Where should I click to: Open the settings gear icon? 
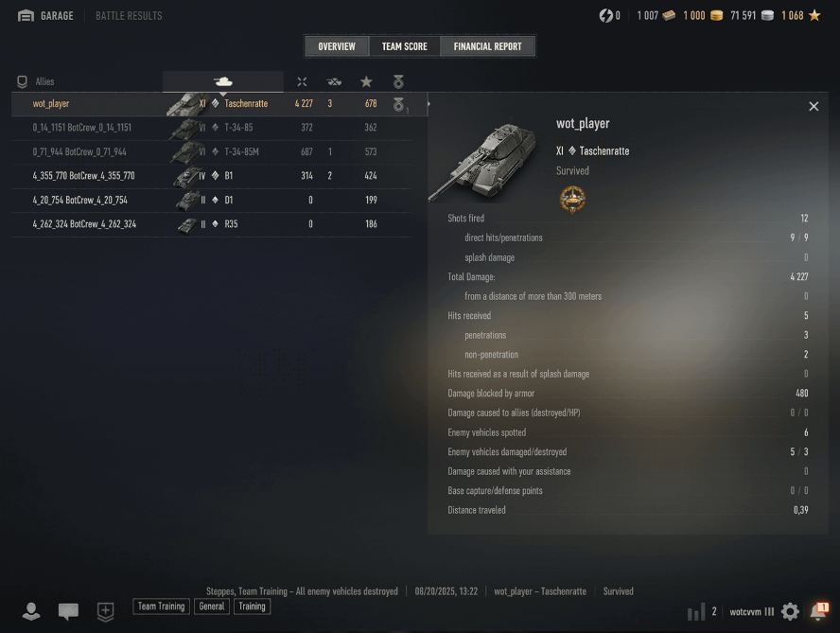[790, 611]
